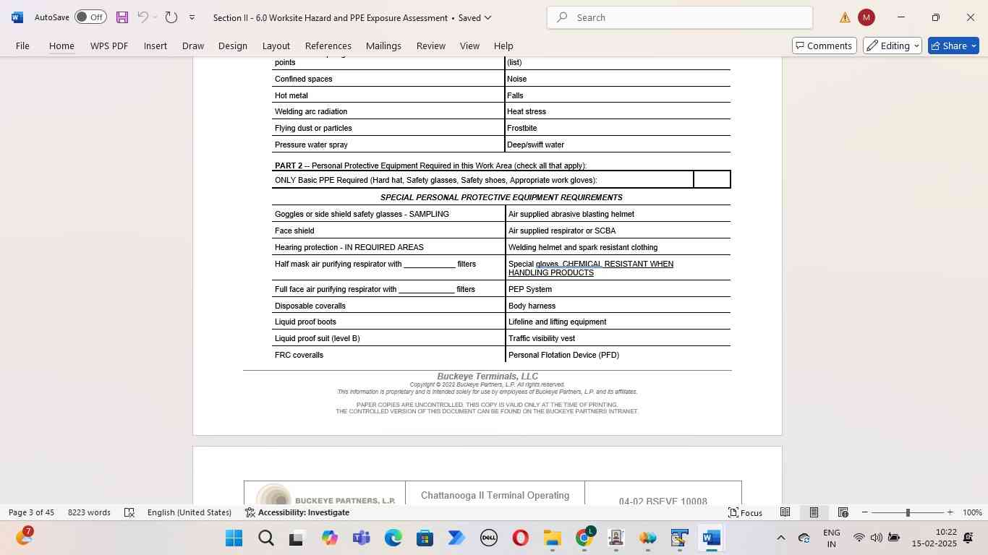This screenshot has height=555, width=988.
Task: Select the Mailings tab
Action: click(383, 46)
